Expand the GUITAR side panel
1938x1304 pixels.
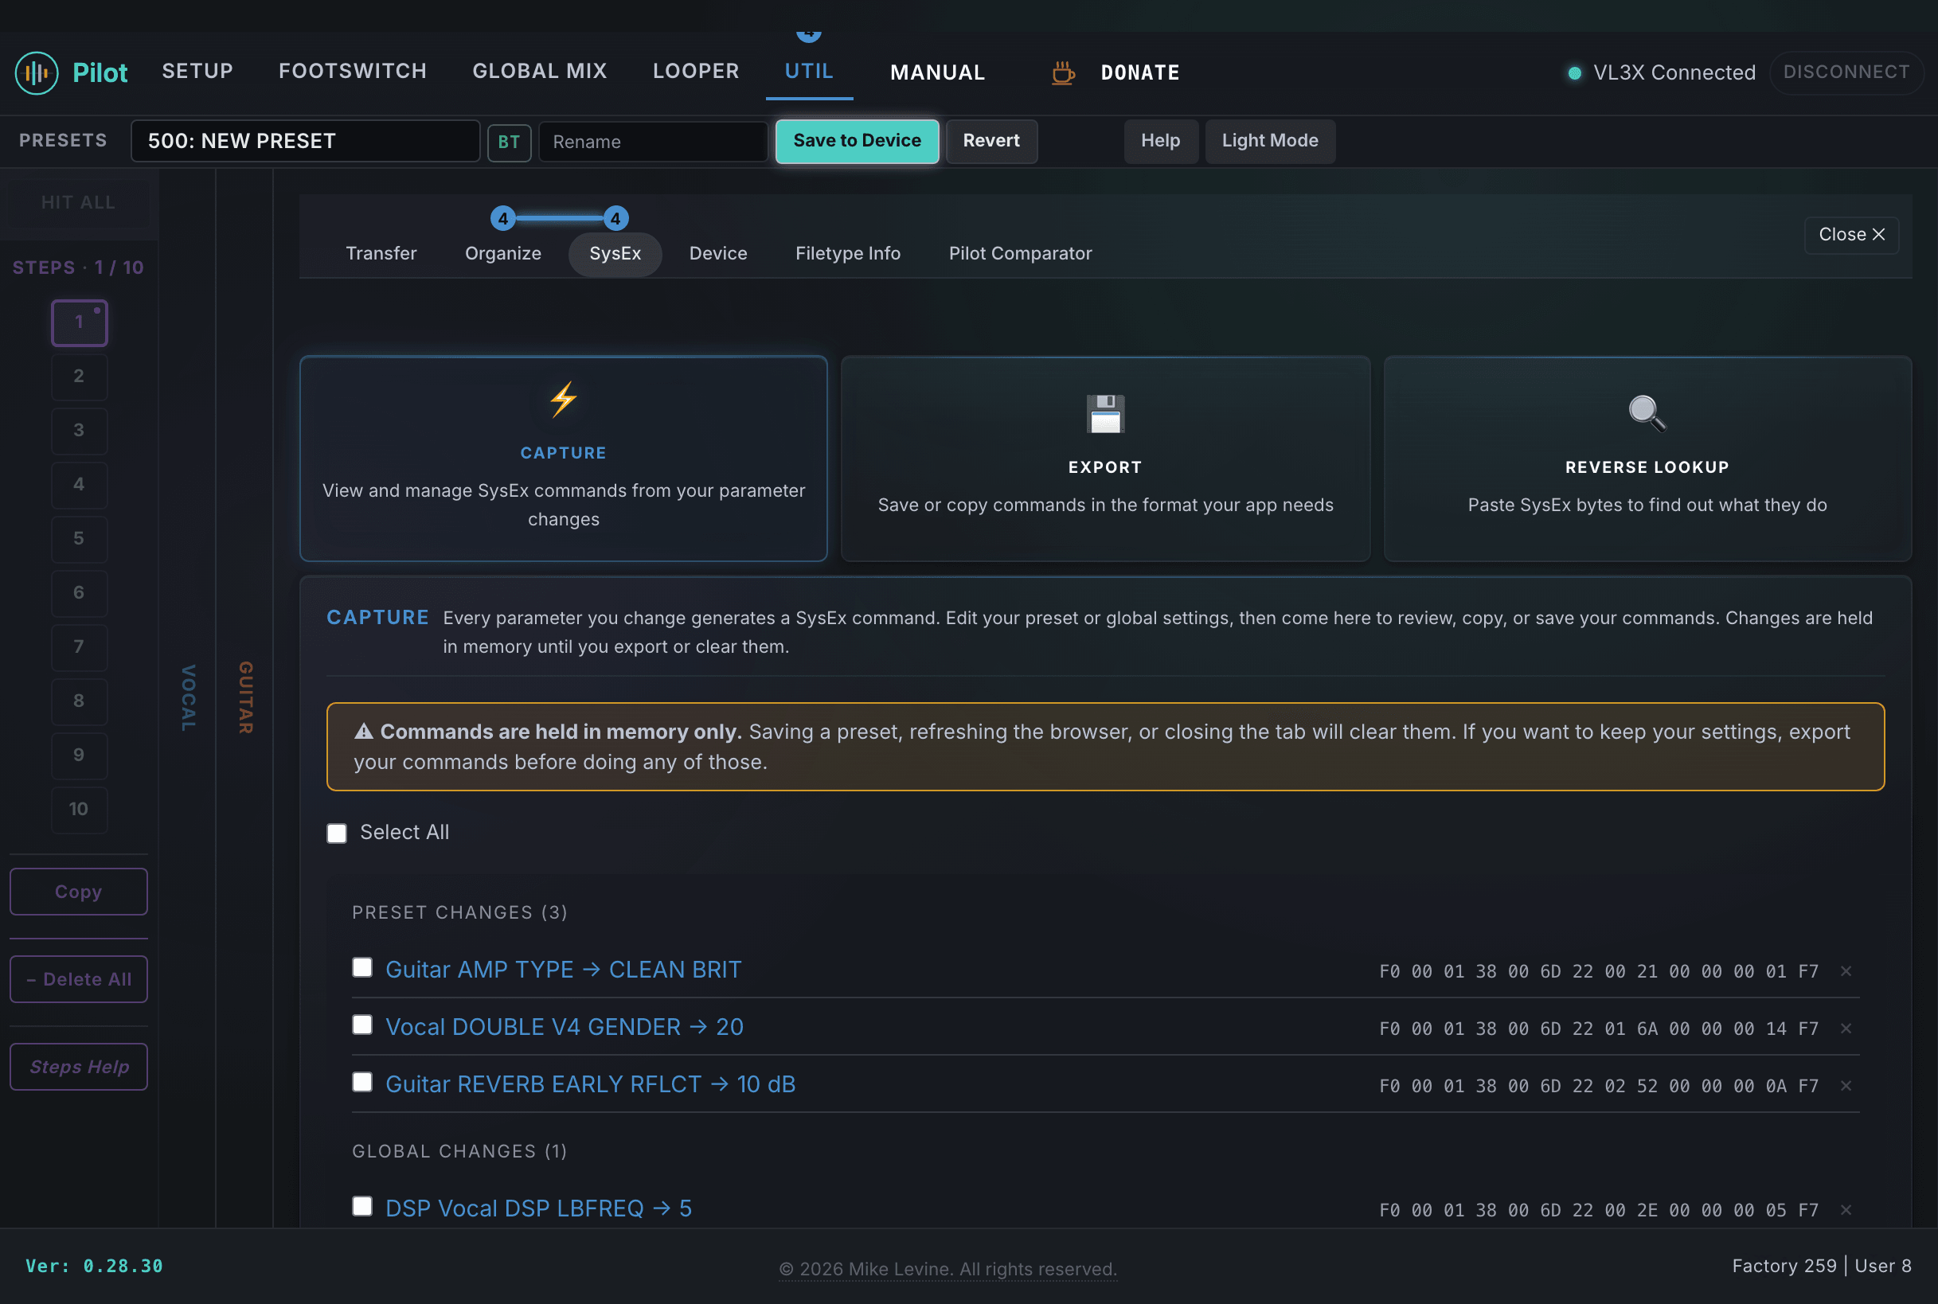coord(244,697)
